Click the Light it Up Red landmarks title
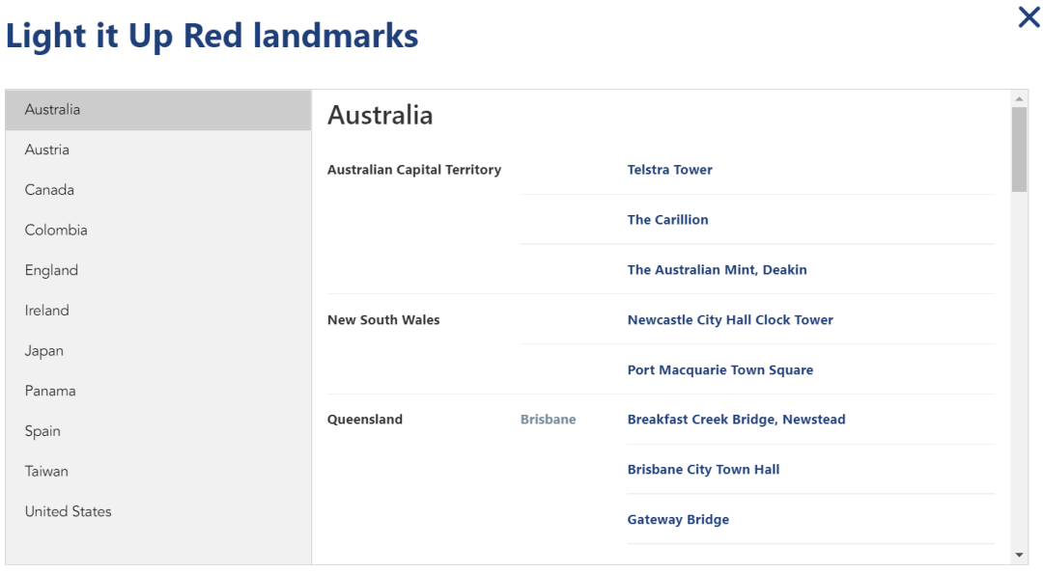 (212, 36)
